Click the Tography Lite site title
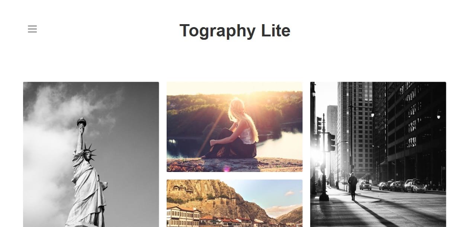The width and height of the screenshot is (469, 227). tap(235, 30)
